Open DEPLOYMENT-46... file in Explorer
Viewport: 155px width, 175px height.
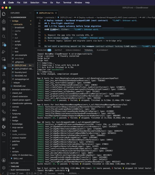[24, 69]
